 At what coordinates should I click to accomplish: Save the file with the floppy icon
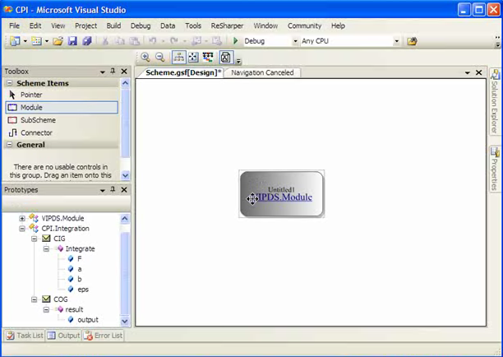tap(72, 41)
